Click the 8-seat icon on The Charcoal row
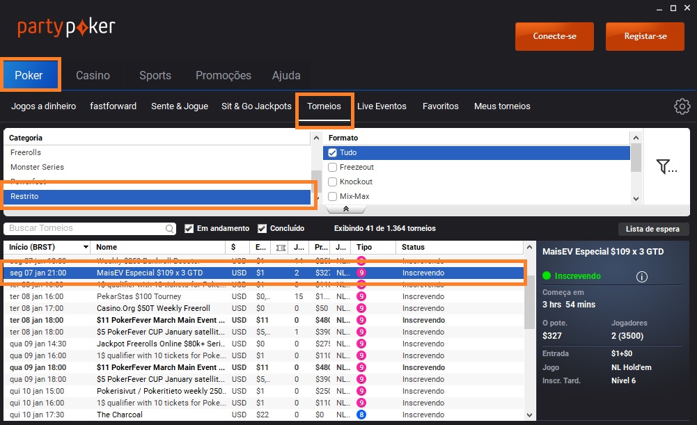Screen dimensions: 697x425 [x=361, y=415]
